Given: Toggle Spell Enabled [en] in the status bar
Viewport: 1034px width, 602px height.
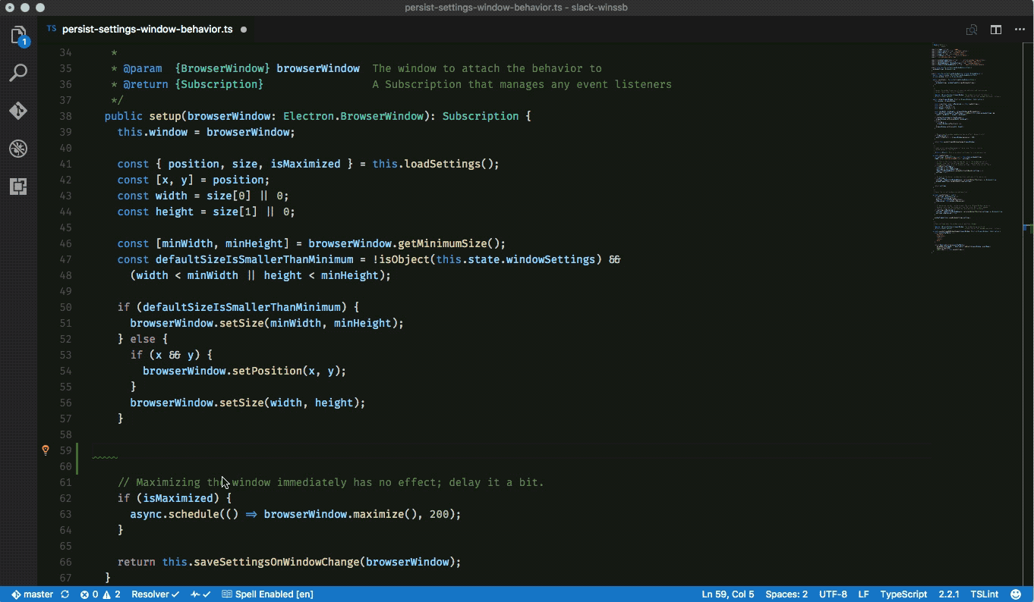Looking at the screenshot, I should 268,594.
